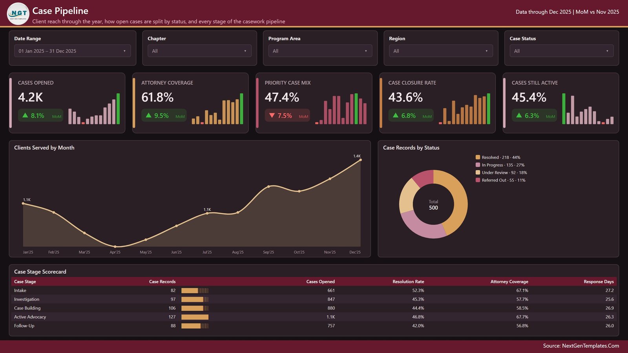Click the Intake case records data bar
Image resolution: width=628 pixels, height=353 pixels.
(x=195, y=291)
